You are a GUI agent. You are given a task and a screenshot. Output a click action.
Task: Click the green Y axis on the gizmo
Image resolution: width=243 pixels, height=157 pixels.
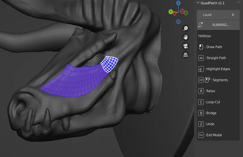[171, 12]
